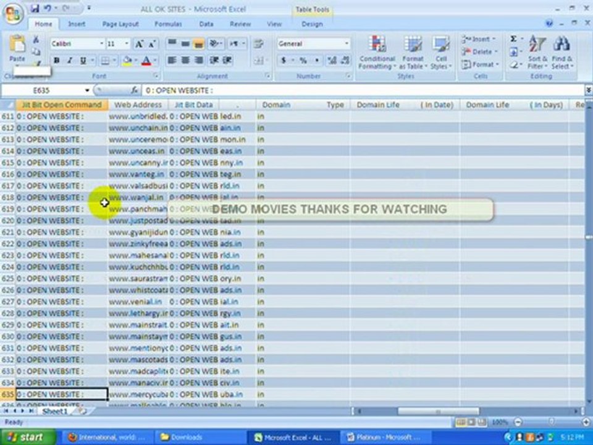Click the Insert Function fx button
Viewport: 593px width, 445px height.
click(135, 90)
